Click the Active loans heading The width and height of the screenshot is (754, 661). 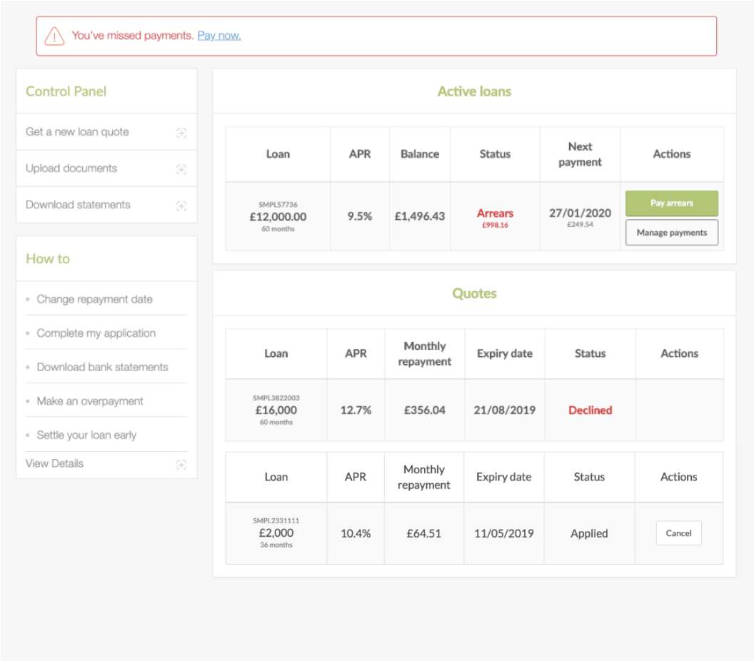coord(474,91)
